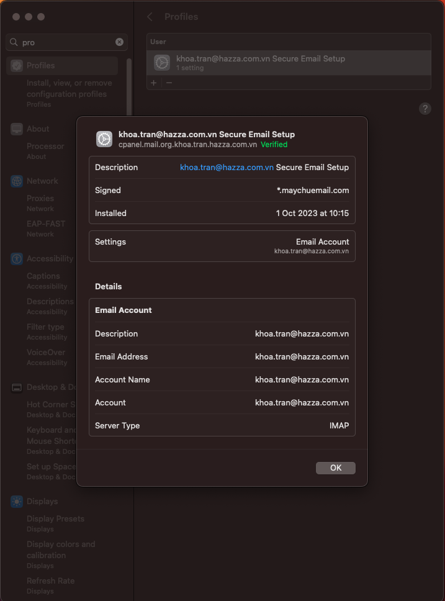This screenshot has height=601, width=445.
Task: Open Displays in the sidebar
Action: click(x=42, y=501)
